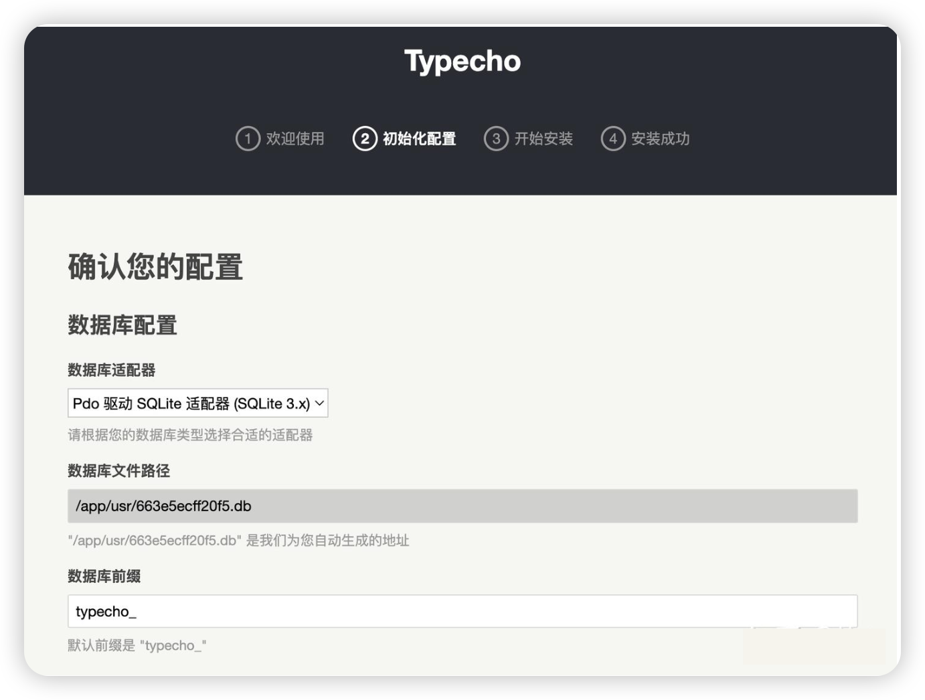925x700 pixels.
Task: Click the Typecho logo title
Action: coord(462,62)
